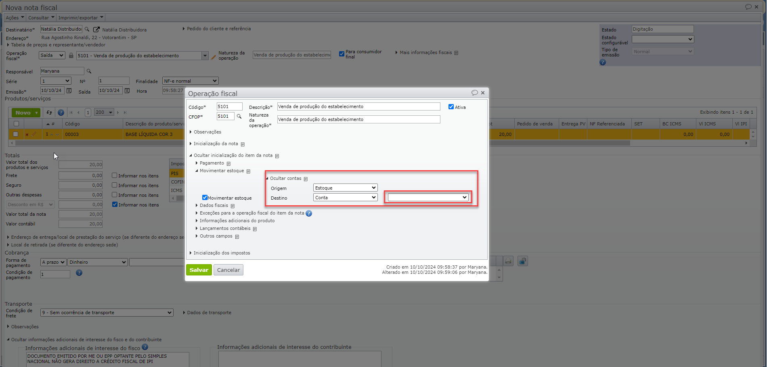Click the comment bubble icon in Operação fiscal dialog
This screenshot has height=367, width=767.
tap(475, 93)
